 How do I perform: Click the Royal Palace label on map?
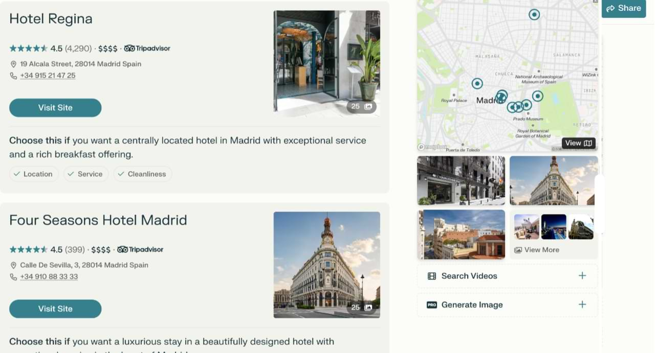(454, 101)
